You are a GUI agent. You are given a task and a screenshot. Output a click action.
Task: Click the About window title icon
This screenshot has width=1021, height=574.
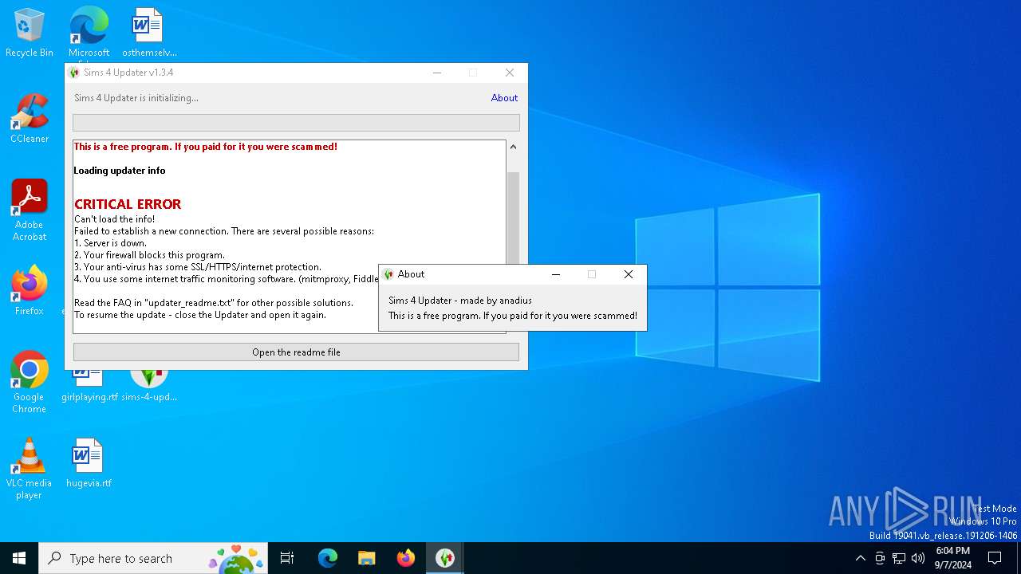click(388, 274)
